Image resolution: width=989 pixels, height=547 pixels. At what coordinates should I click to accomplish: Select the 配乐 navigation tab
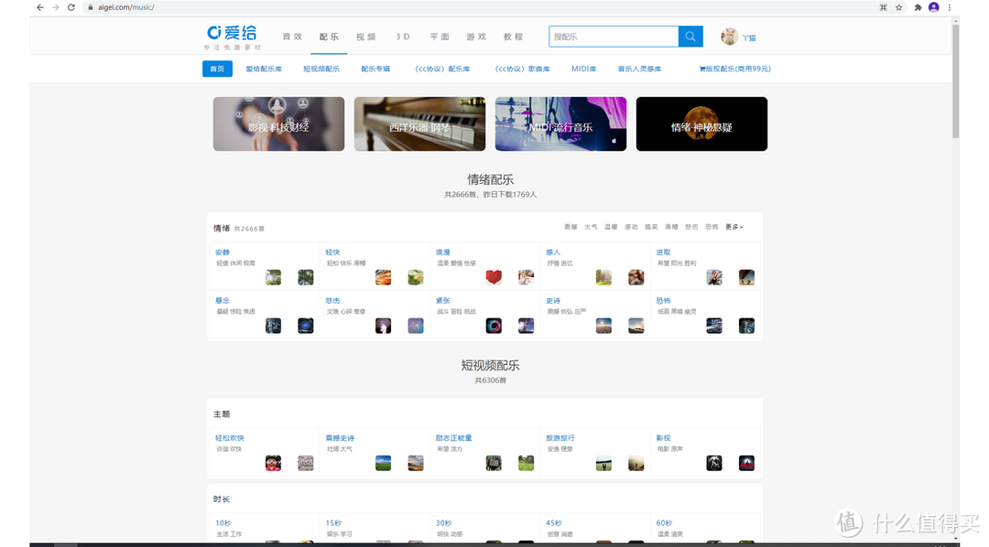(329, 37)
